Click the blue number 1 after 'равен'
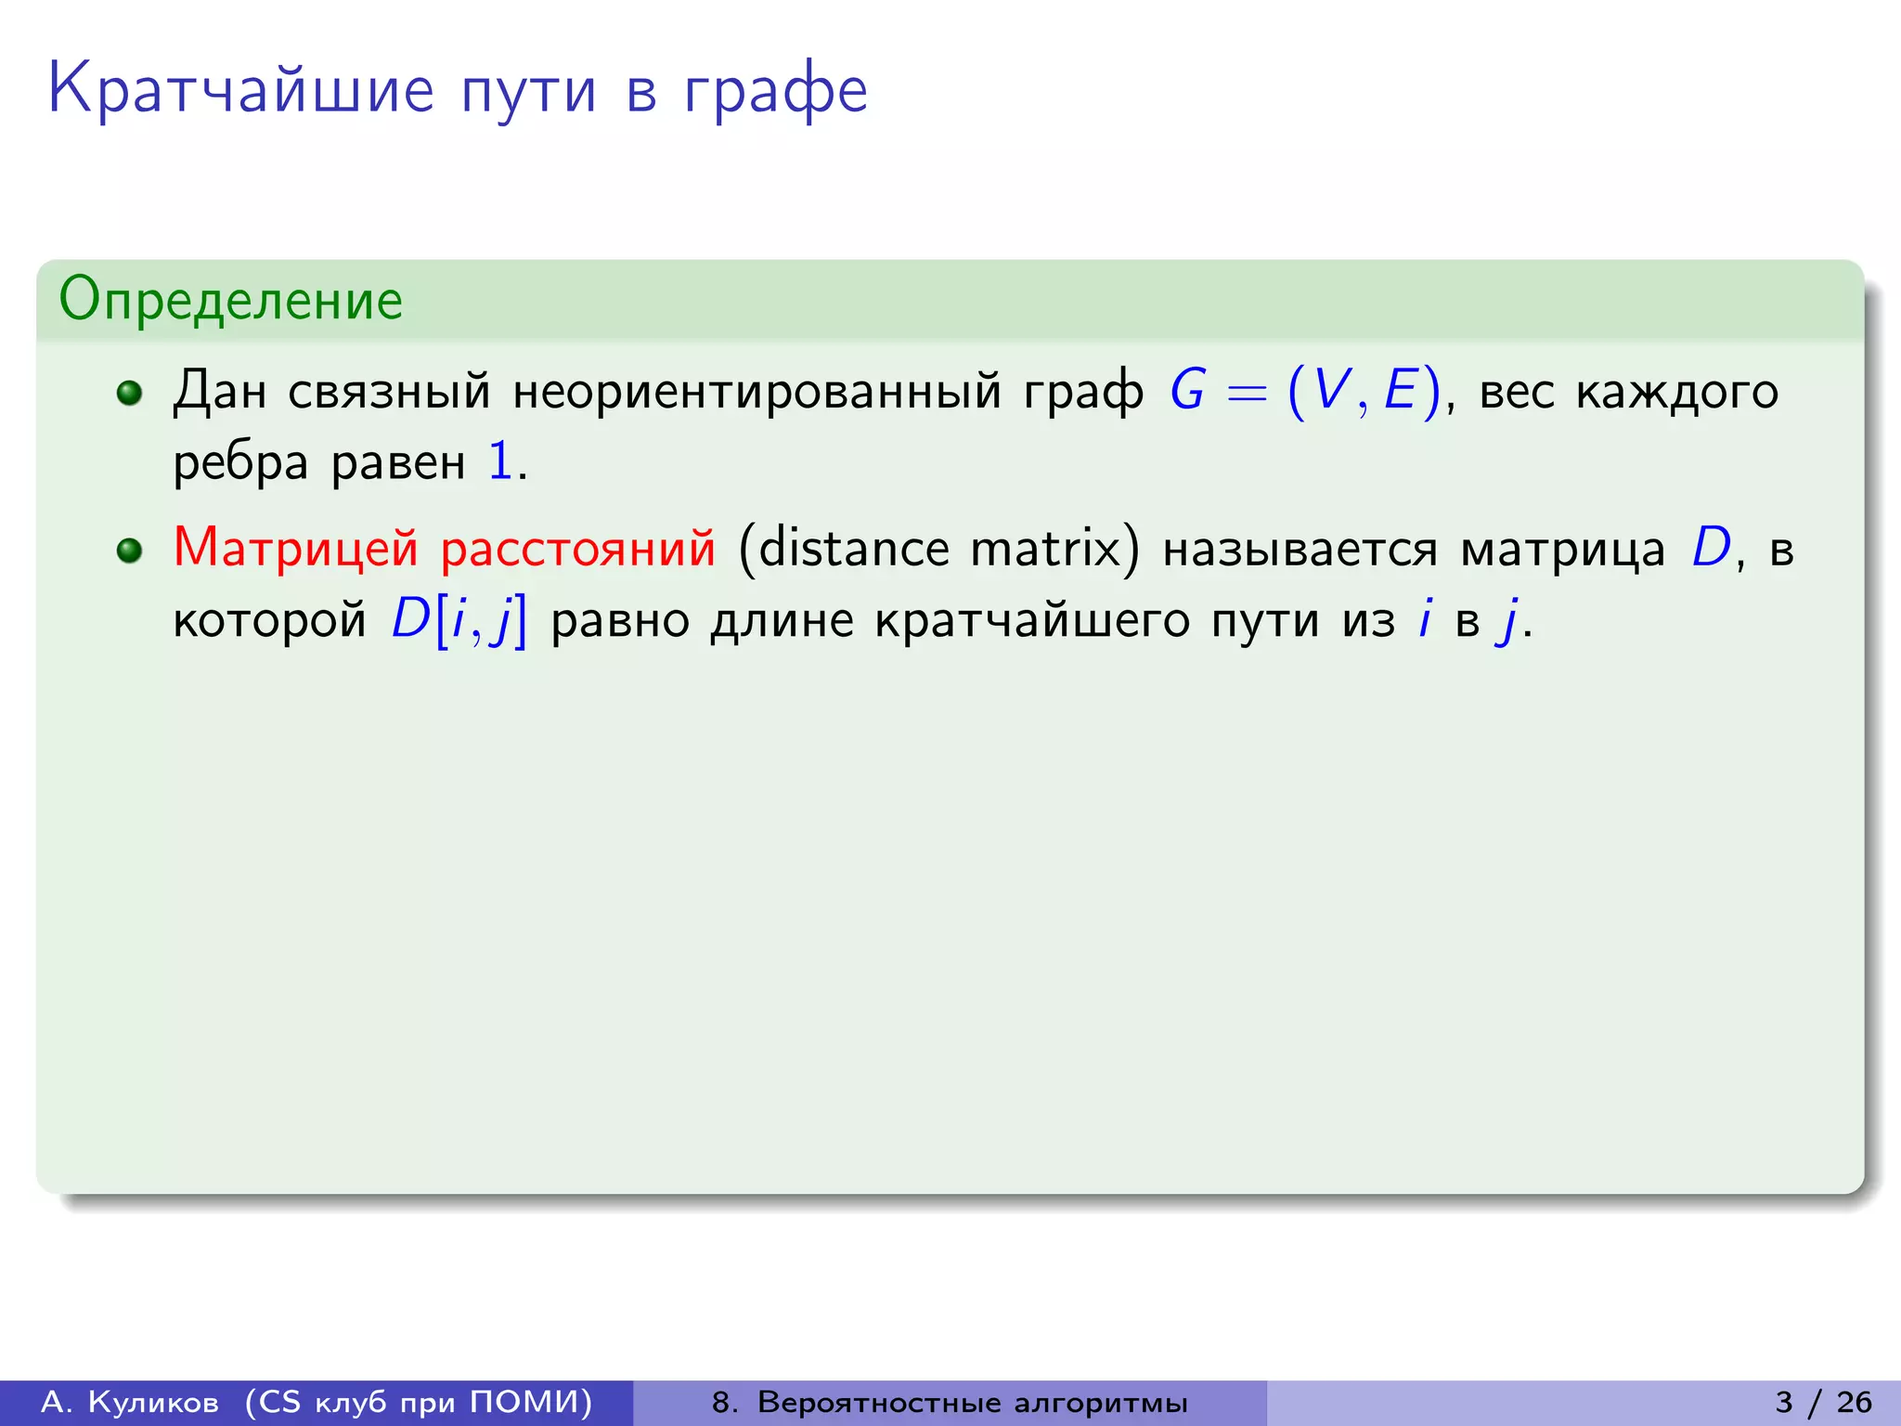 point(500,461)
